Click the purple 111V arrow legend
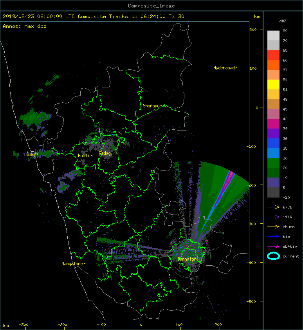 (x=273, y=217)
